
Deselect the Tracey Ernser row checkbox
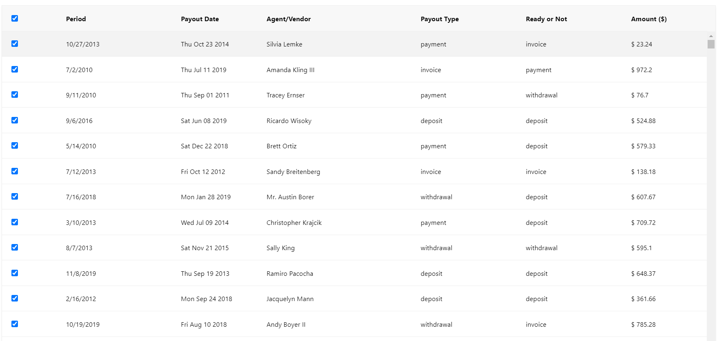(x=15, y=95)
